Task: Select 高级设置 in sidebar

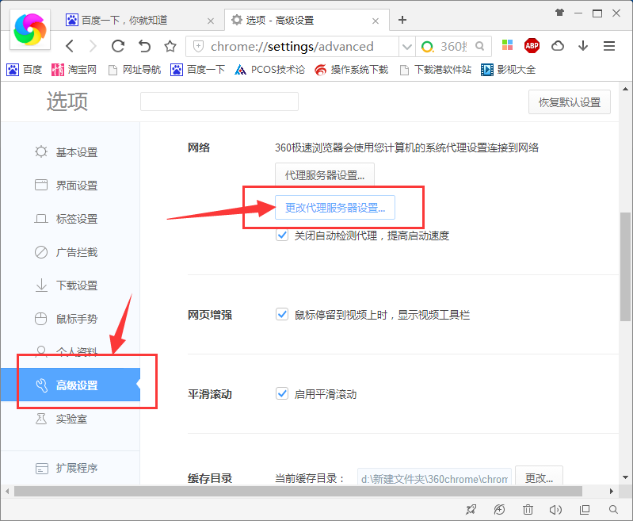Action: [71, 385]
